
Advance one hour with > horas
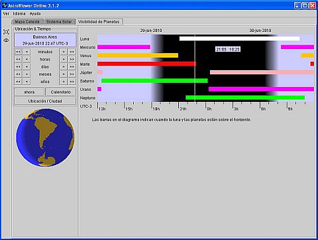[64, 59]
